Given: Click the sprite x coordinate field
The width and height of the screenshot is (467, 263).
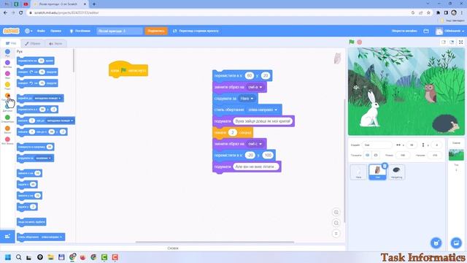Looking at the screenshot, I should 412,145.
